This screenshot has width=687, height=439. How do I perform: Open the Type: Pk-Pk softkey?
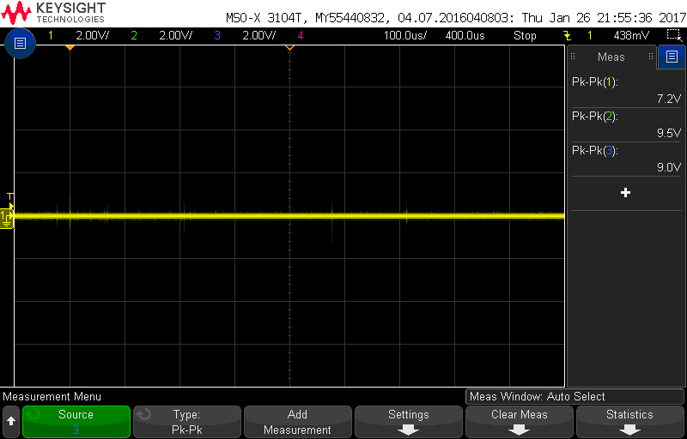pyautogui.click(x=187, y=422)
